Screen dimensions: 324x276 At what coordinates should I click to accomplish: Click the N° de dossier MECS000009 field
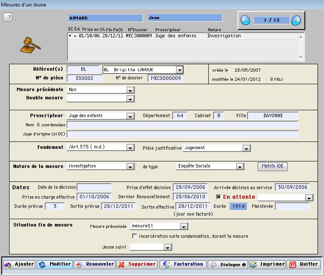tap(166, 78)
